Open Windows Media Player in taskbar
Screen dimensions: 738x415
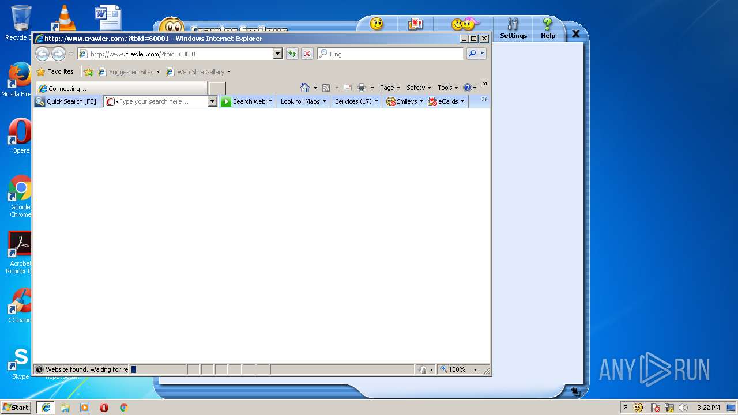coord(85,407)
